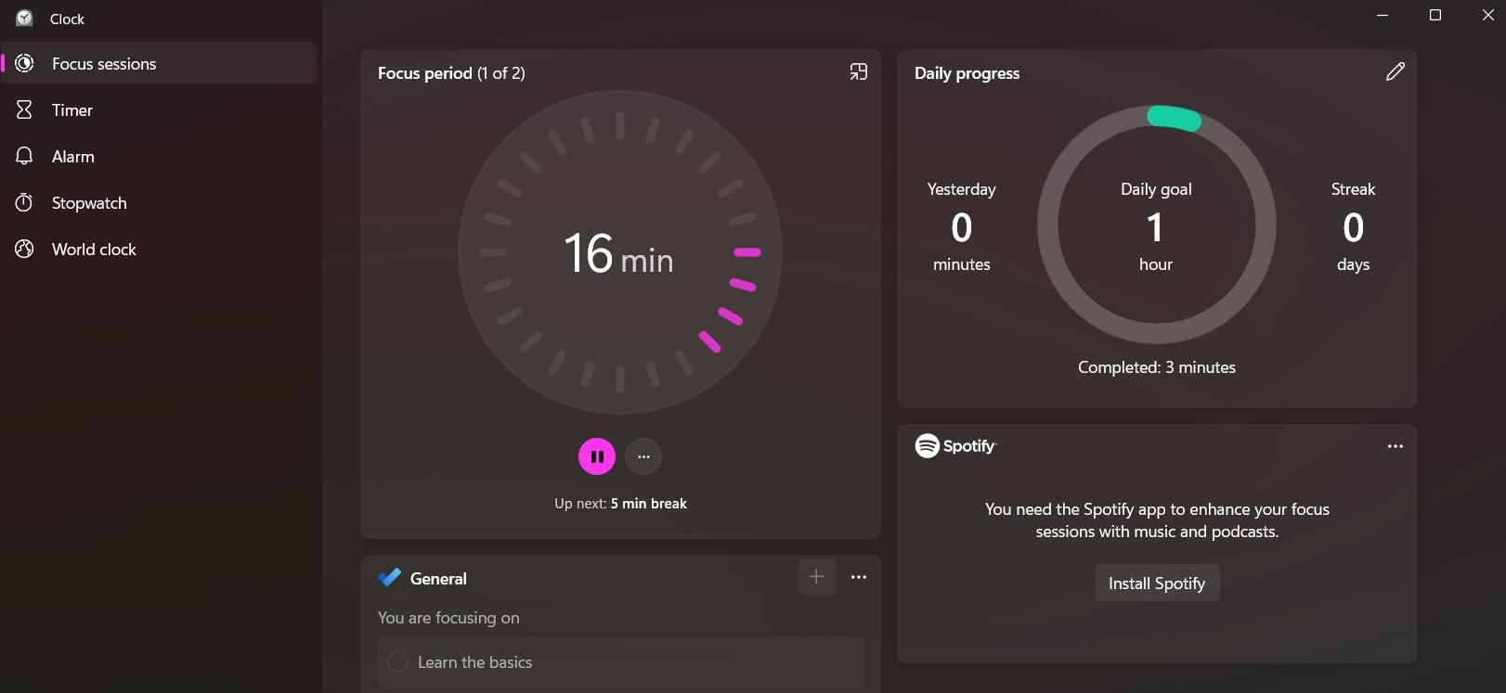Add a new task with plus button
Viewport: 1506px width, 693px height.
click(x=816, y=577)
